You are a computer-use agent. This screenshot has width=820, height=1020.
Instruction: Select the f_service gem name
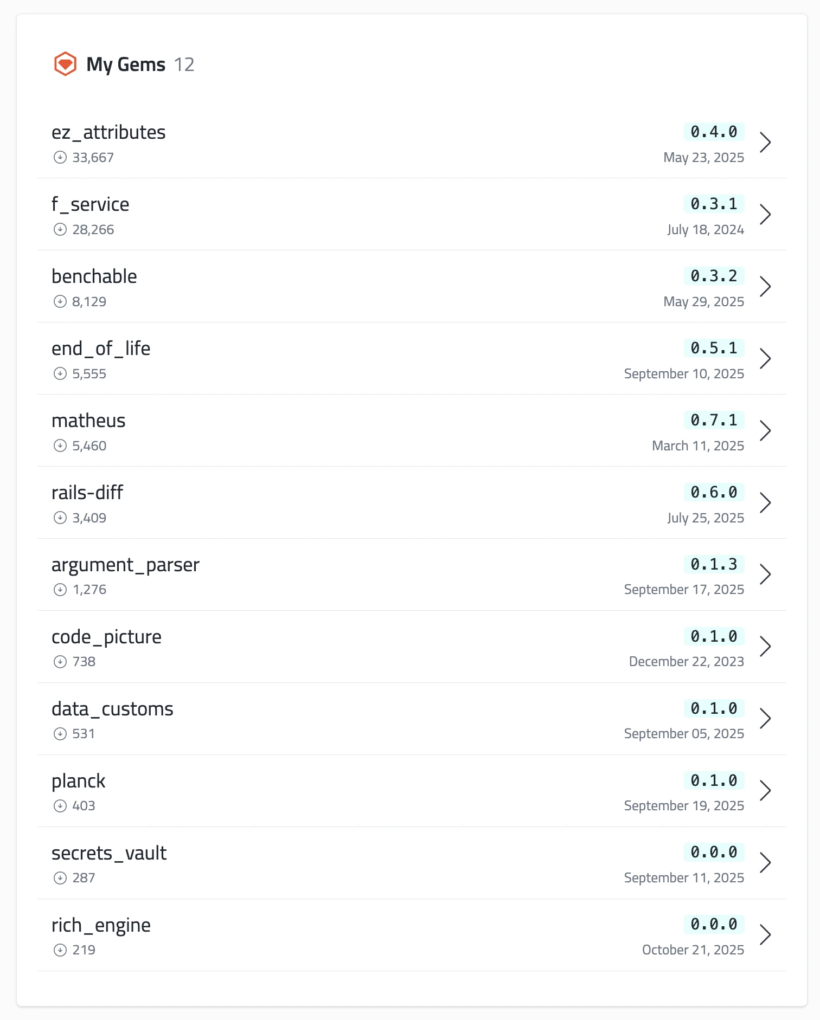pyautogui.click(x=90, y=204)
